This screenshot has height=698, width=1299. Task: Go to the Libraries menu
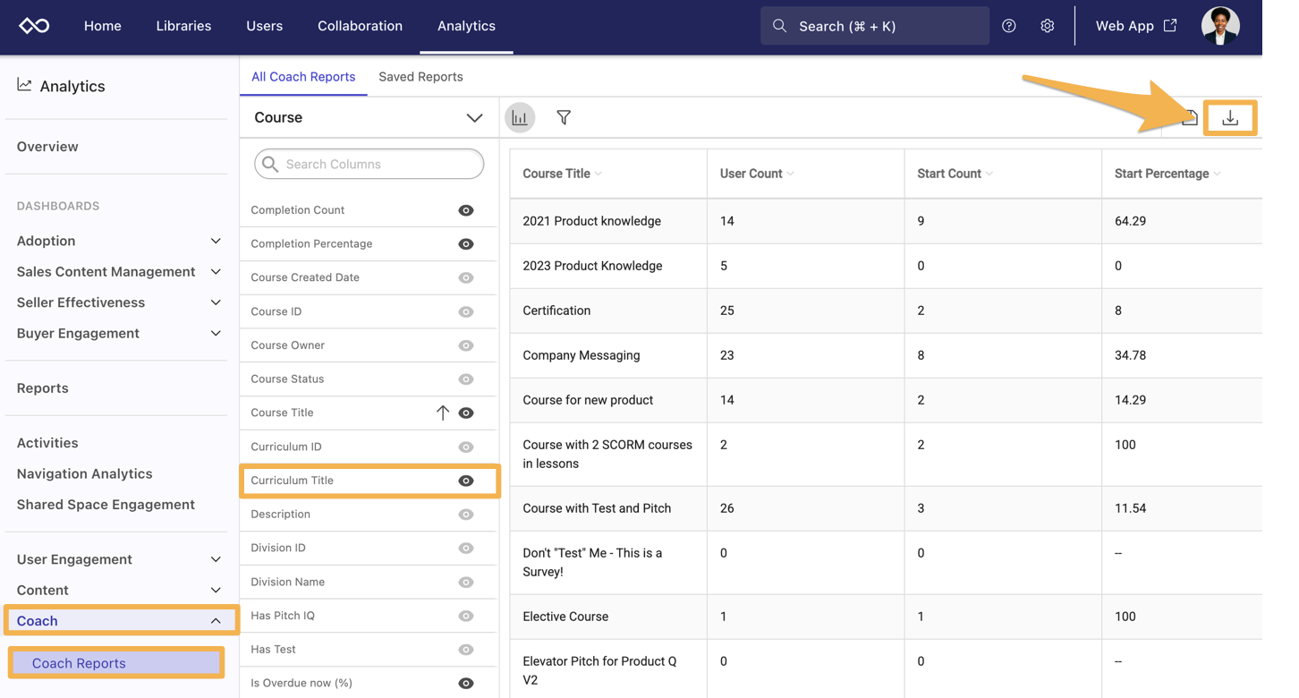coord(183,26)
